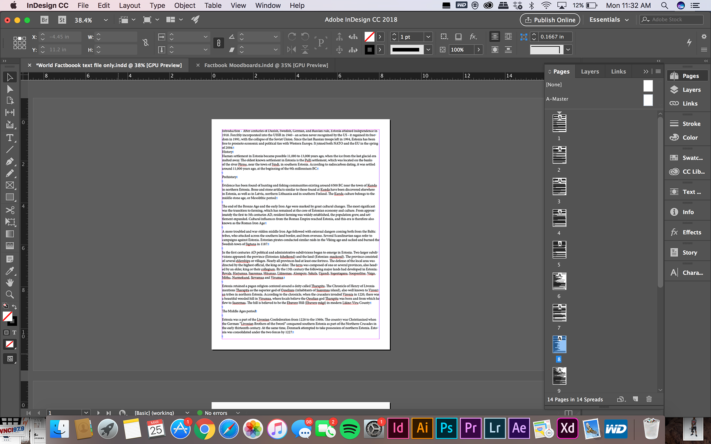Open the Essentials workspace dropdown
This screenshot has width=711, height=444.
(609, 20)
